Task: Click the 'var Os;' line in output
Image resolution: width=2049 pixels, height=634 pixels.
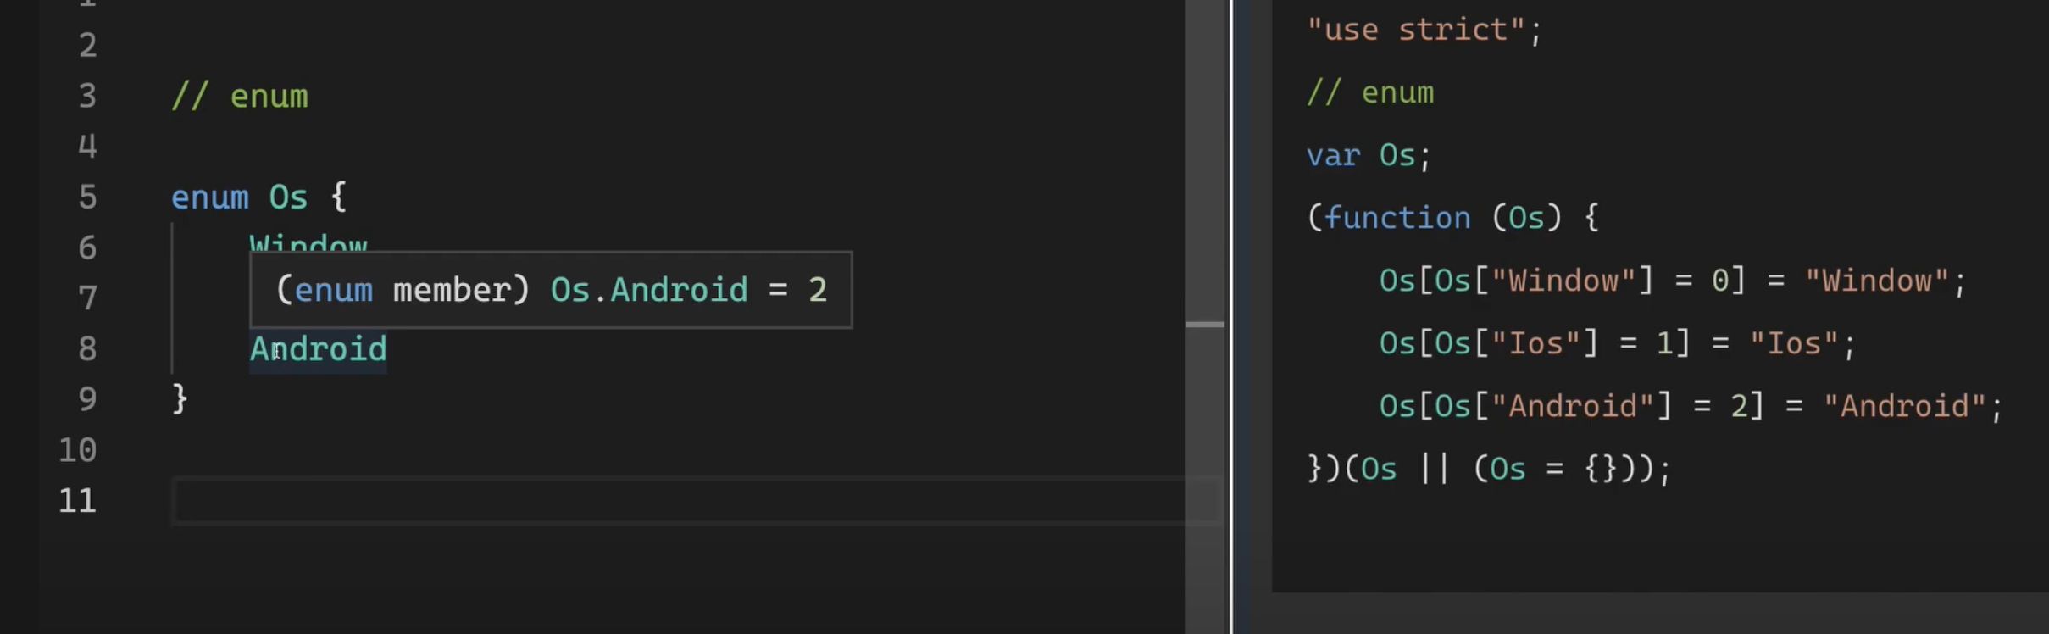Action: pos(1369,156)
